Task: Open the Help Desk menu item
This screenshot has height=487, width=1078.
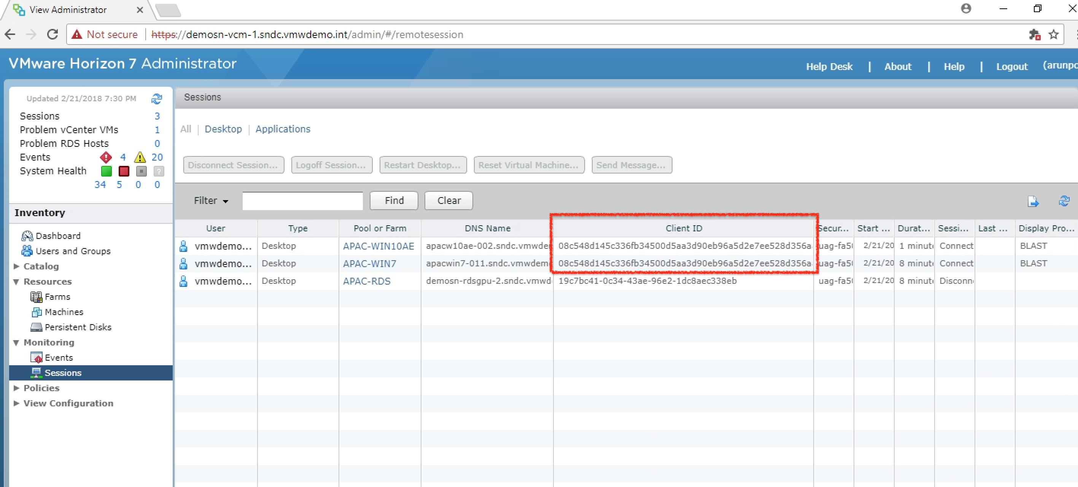Action: point(830,66)
